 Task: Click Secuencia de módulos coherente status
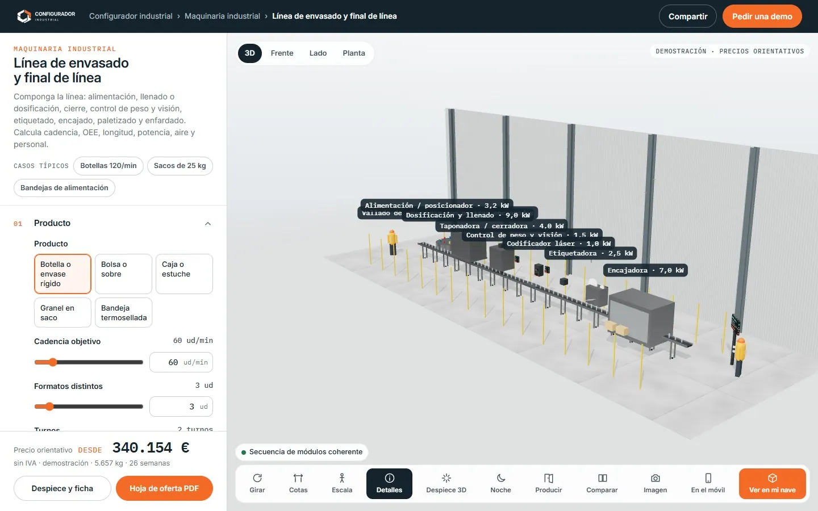click(302, 452)
